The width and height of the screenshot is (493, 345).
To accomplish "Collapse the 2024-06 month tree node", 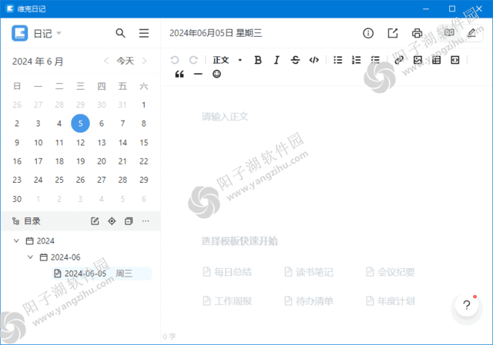I will click(30, 257).
